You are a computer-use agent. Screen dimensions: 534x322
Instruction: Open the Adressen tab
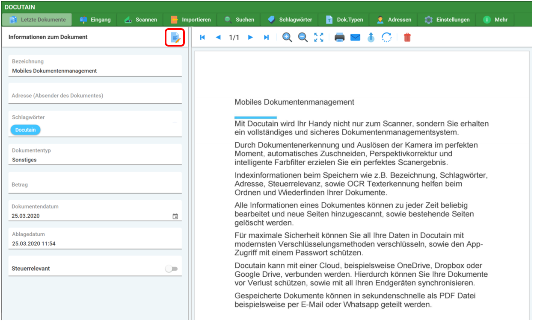[x=394, y=20]
